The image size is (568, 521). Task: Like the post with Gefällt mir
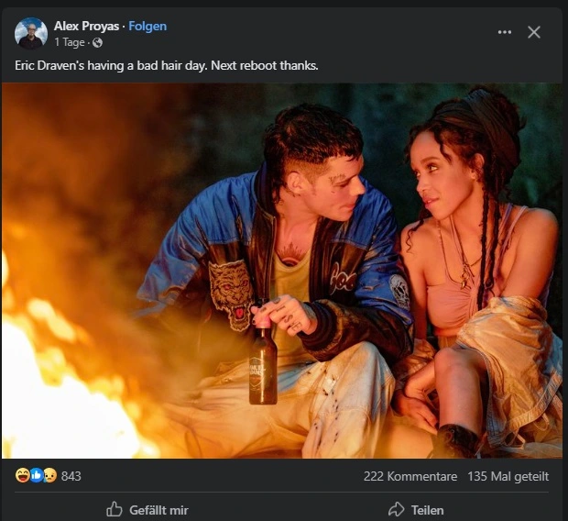(x=147, y=510)
